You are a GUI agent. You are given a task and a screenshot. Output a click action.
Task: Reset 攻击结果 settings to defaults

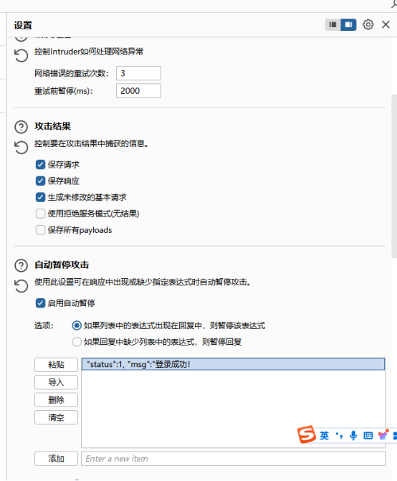coord(21,148)
